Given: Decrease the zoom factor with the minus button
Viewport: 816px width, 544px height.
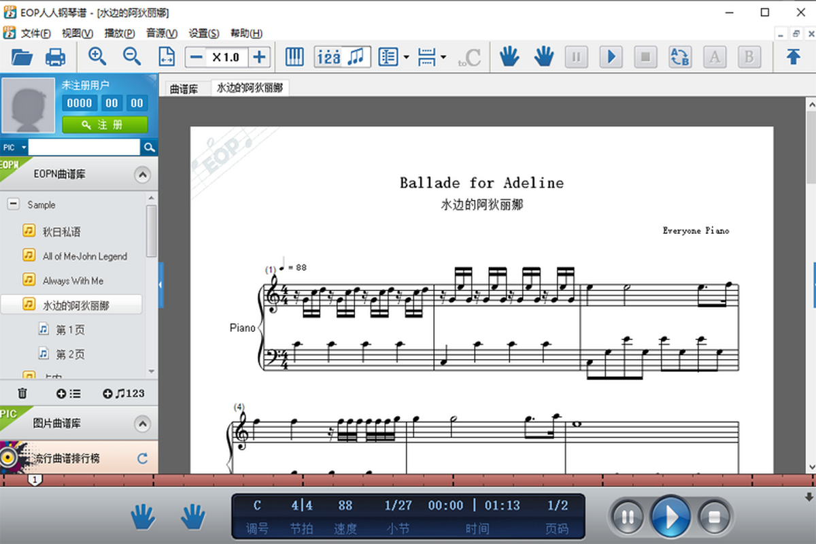Looking at the screenshot, I should coord(197,57).
